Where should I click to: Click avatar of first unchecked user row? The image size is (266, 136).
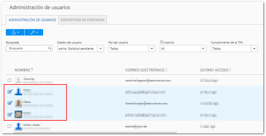tap(18, 80)
